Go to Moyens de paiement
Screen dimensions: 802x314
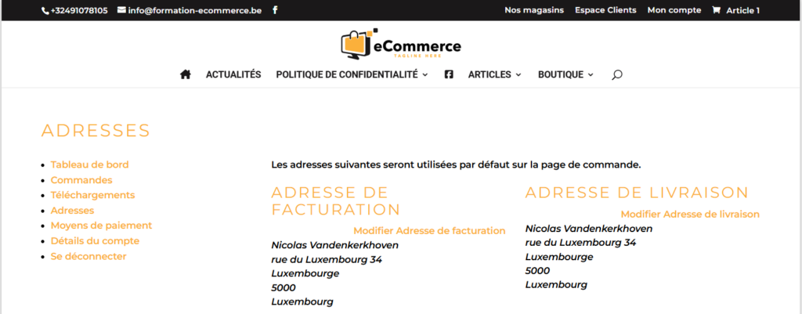tap(101, 226)
